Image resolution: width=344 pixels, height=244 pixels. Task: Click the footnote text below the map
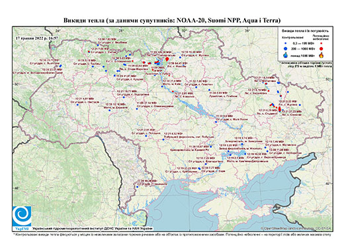click(172, 234)
